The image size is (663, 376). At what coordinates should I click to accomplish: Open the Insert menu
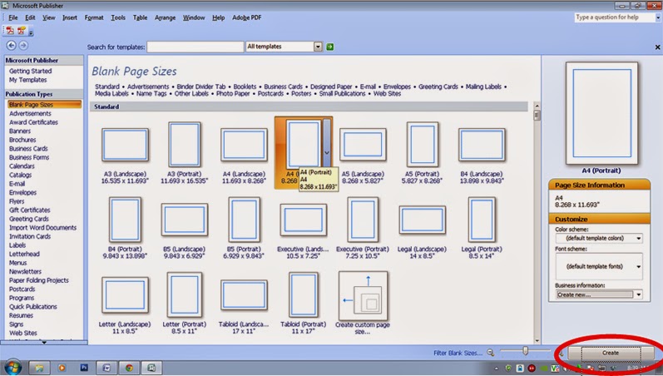(x=70, y=17)
